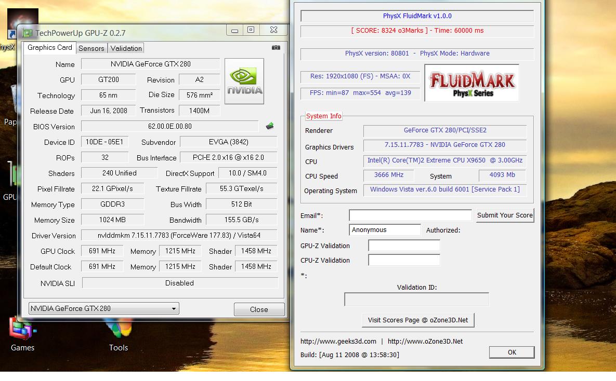Click the Bus Interface value PCI-E 2.0 x16
The width and height of the screenshot is (616, 381).
tap(228, 157)
